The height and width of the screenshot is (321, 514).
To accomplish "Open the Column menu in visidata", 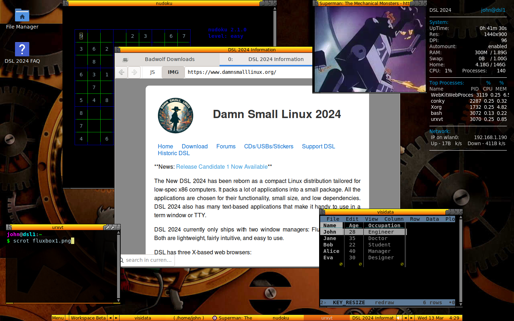I will click(x=394, y=219).
